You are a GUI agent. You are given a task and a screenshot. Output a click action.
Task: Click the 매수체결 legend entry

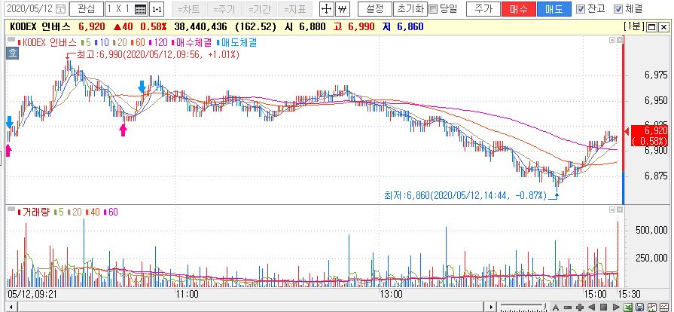point(193,43)
